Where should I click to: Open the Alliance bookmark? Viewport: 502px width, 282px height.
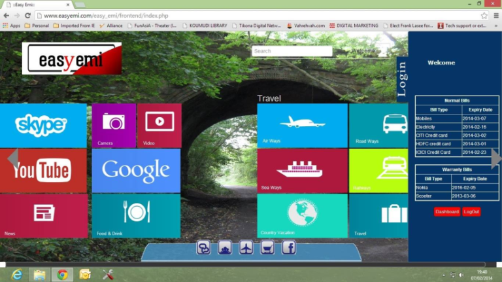click(x=110, y=26)
